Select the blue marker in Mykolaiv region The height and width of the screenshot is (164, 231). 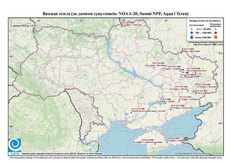click(x=131, y=113)
